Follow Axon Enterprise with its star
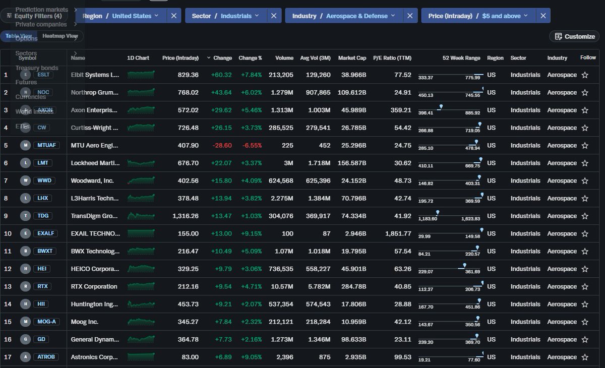The image size is (605, 368). pyautogui.click(x=585, y=110)
